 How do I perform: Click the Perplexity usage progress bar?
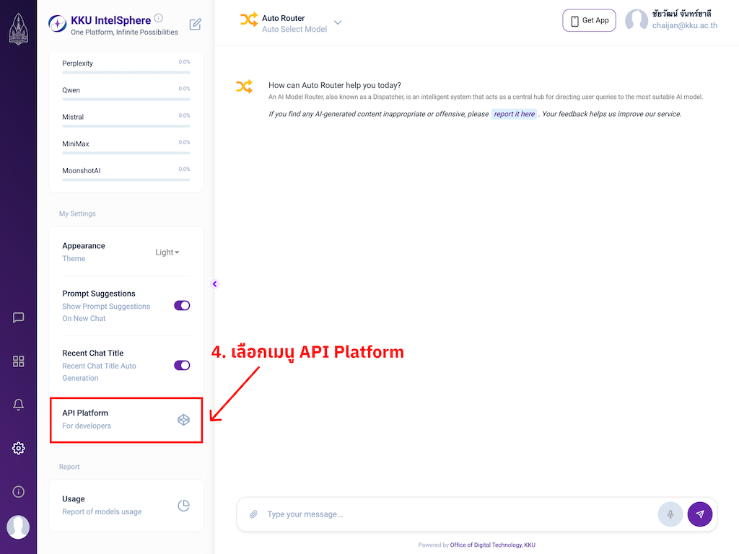coord(126,73)
